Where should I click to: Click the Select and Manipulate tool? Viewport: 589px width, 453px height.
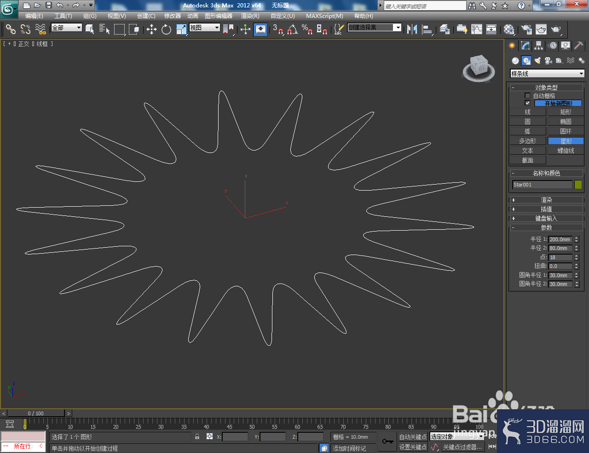[246, 29]
